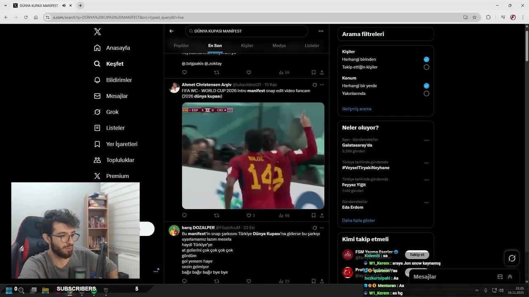Repost Ahmet Christensen Arşiv post
This screenshot has height=297, width=529.
pos(217,215)
